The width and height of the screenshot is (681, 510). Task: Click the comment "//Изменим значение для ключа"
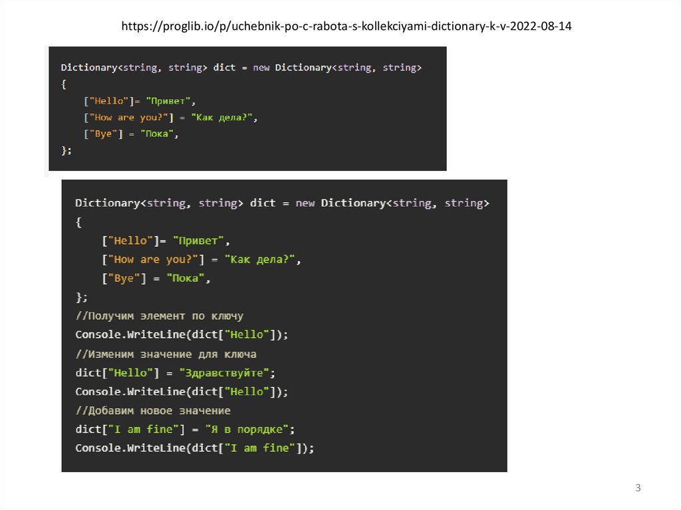(x=166, y=354)
